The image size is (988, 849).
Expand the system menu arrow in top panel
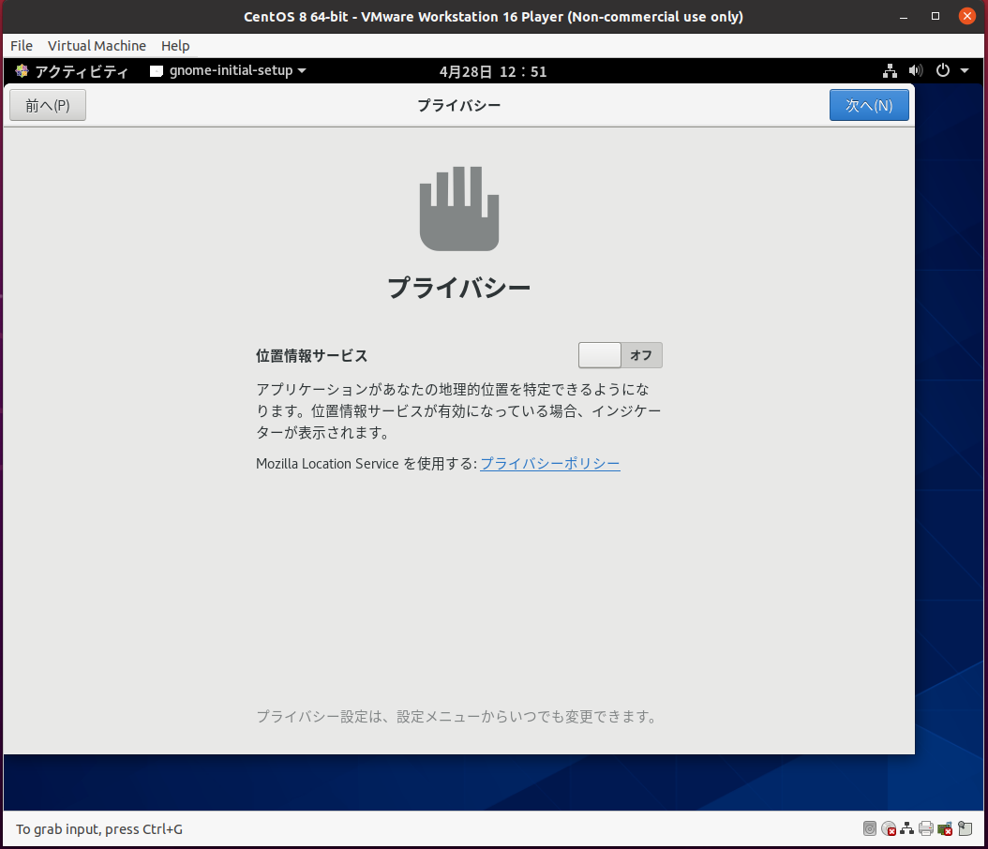coord(965,71)
